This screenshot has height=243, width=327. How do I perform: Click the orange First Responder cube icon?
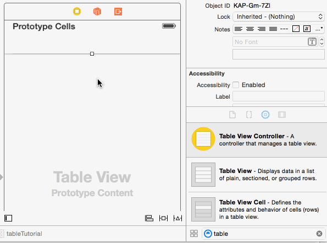97,12
